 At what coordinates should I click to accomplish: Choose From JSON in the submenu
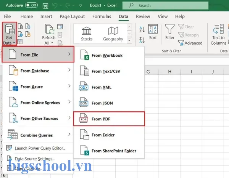tap(109, 103)
